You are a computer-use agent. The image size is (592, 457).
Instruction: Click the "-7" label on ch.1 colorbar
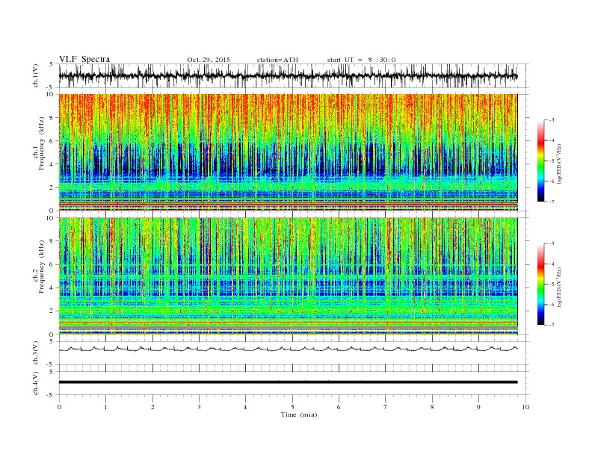tap(552, 202)
